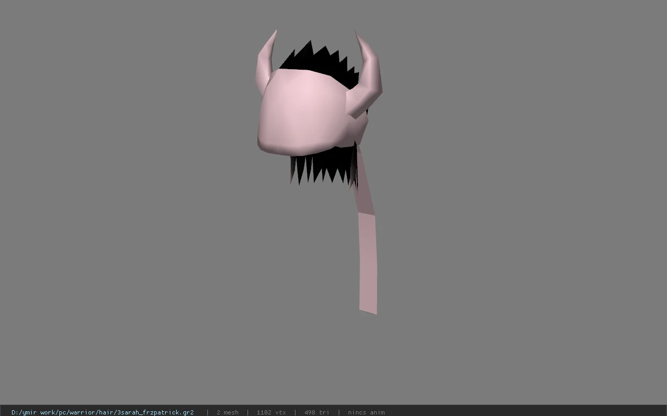Click the '490 tri' status entry
Viewport: 667px width, 416px height.
[316, 412]
